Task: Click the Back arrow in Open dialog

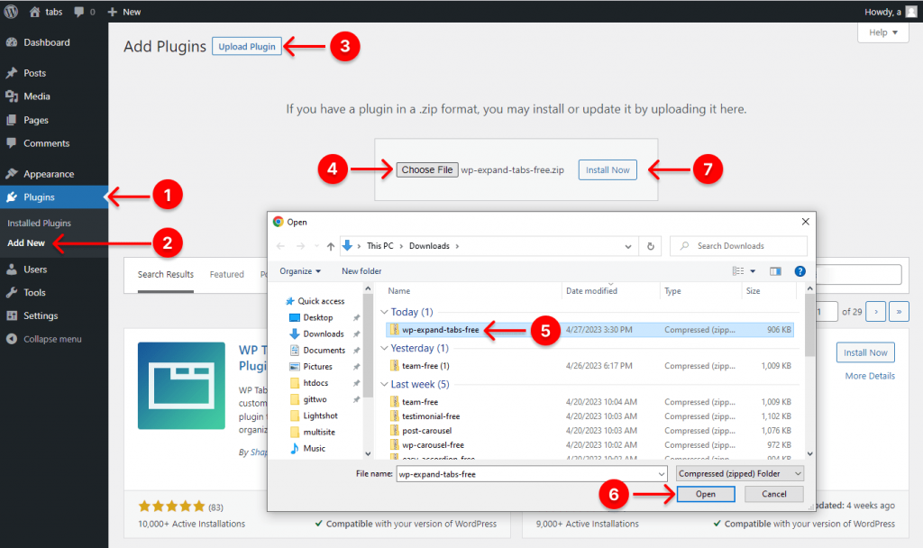Action: (280, 246)
